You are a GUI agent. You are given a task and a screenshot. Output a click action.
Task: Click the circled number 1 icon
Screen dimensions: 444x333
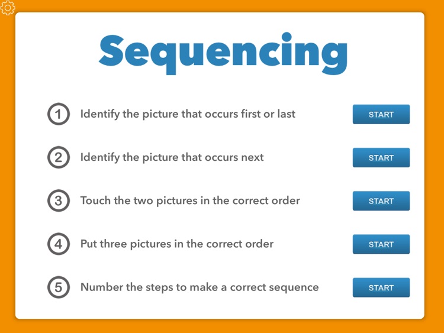pyautogui.click(x=58, y=114)
